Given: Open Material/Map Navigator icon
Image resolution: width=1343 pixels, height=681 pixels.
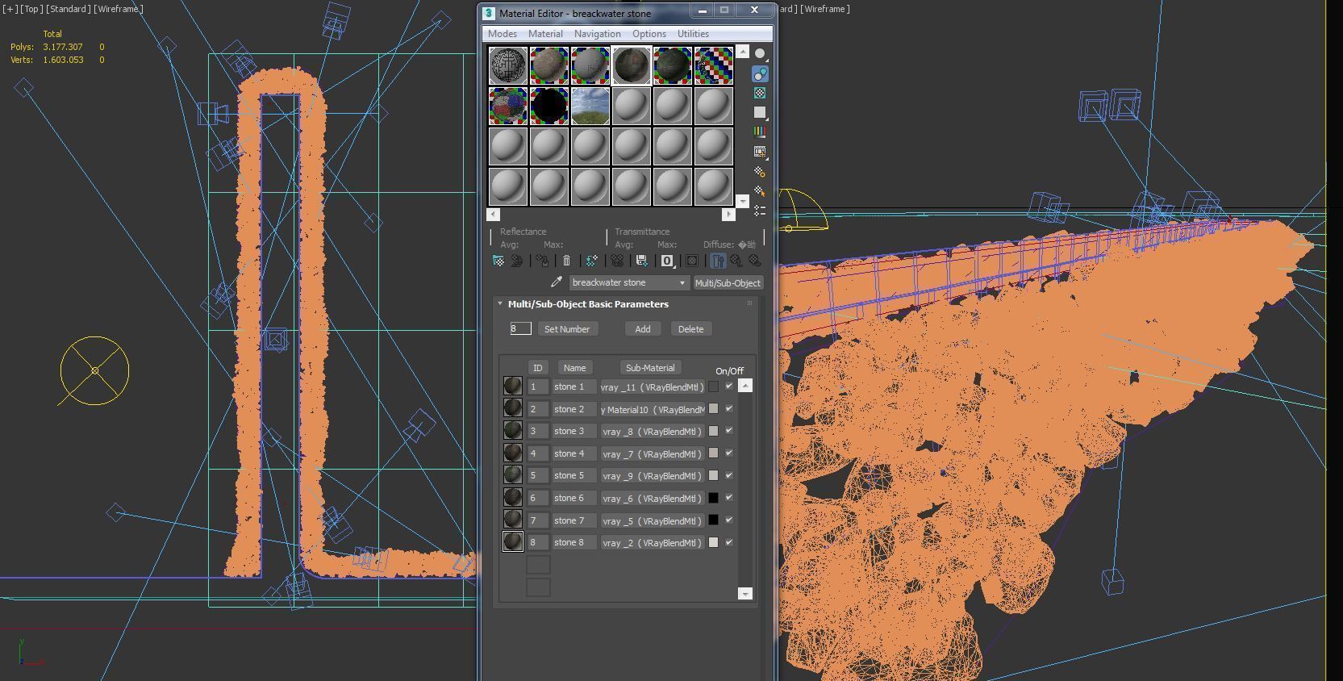Looking at the screenshot, I should coord(760,211).
